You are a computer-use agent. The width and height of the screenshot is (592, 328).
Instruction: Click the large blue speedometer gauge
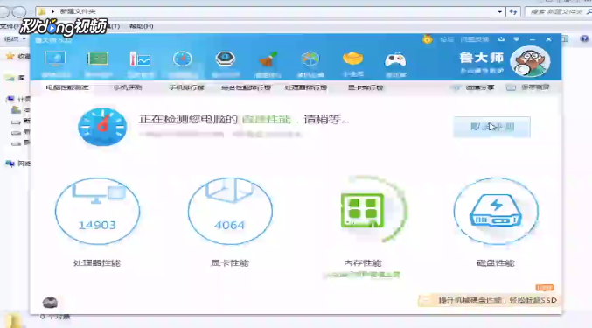102,127
